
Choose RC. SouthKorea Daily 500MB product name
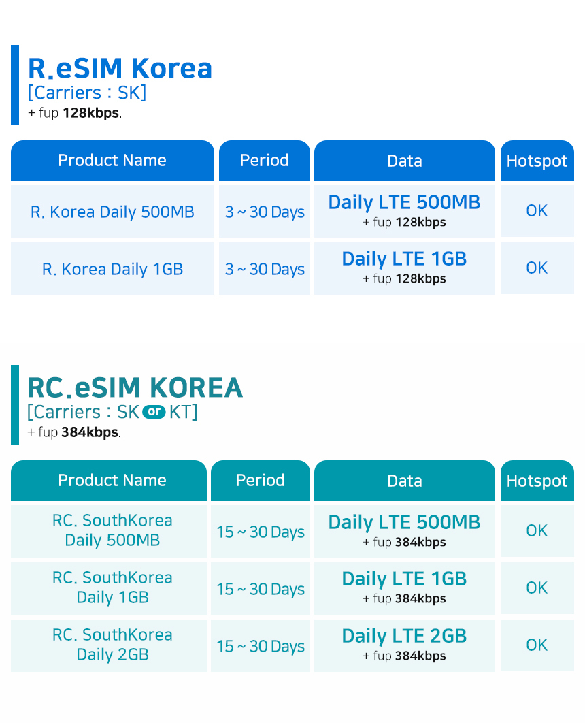(112, 530)
